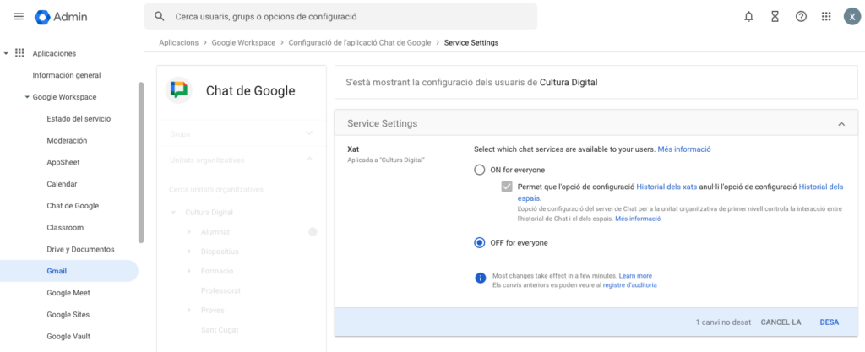Open the tasks hourglass icon
Viewport: 865px width, 352px height.
pyautogui.click(x=775, y=17)
